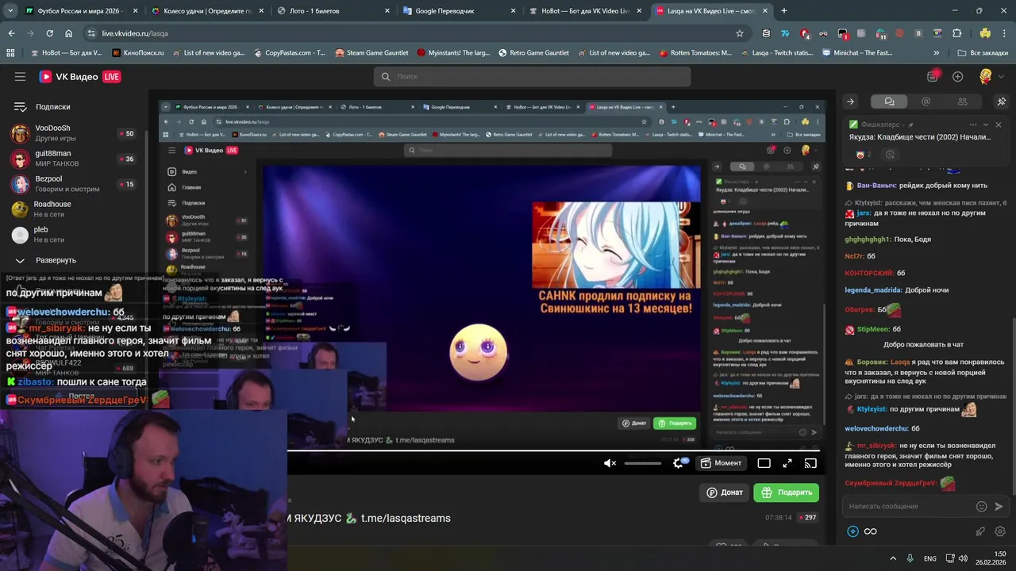Switch to the Колесо удачи browser tab
The height and width of the screenshot is (571, 1016).
click(x=208, y=11)
